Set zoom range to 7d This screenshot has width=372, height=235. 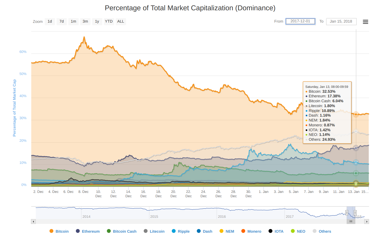pos(61,21)
